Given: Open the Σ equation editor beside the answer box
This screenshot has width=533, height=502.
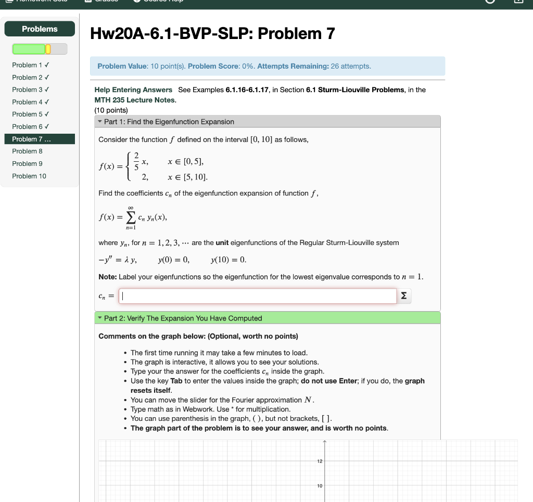Looking at the screenshot, I should (404, 295).
